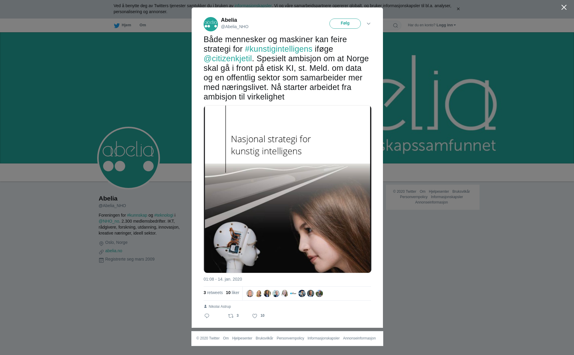This screenshot has height=355, width=574.
Task: Open Abelia avatar in tweet header
Action: coord(211,24)
